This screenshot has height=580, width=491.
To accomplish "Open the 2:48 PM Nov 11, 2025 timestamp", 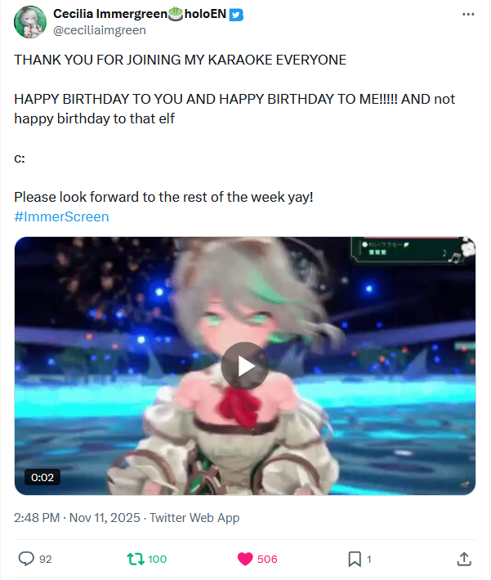I will [x=77, y=517].
